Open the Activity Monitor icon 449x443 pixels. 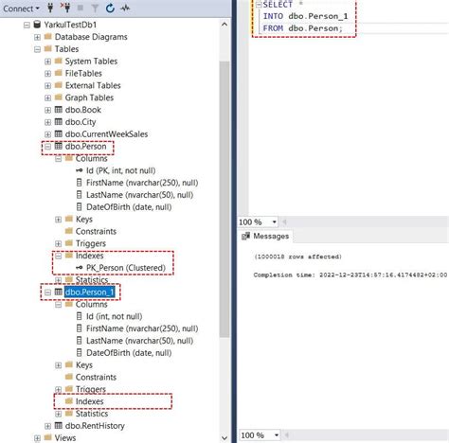coord(125,9)
